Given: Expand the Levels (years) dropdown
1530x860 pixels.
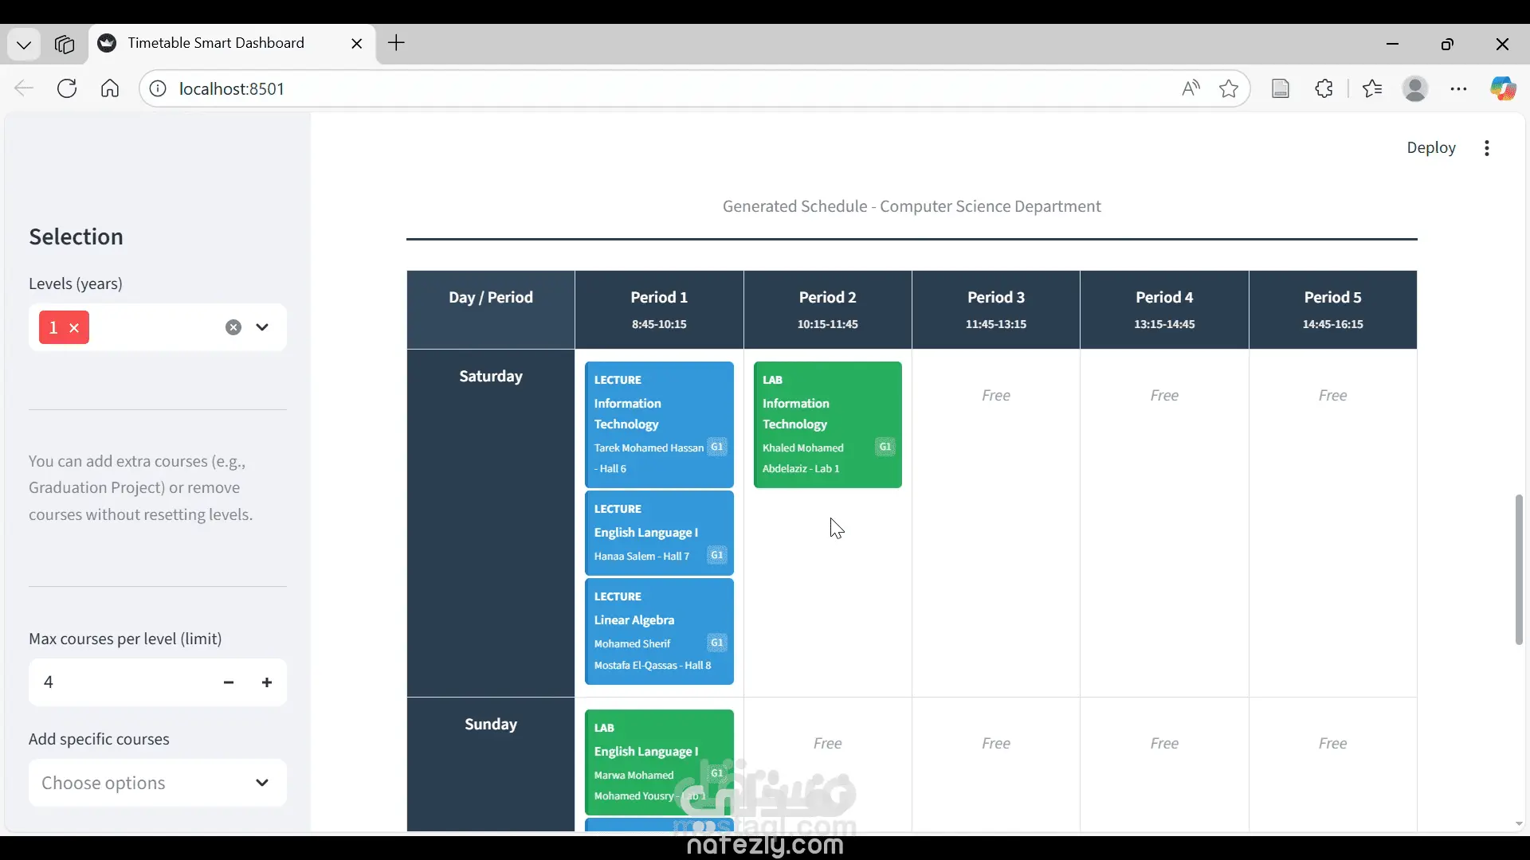Looking at the screenshot, I should [x=262, y=327].
